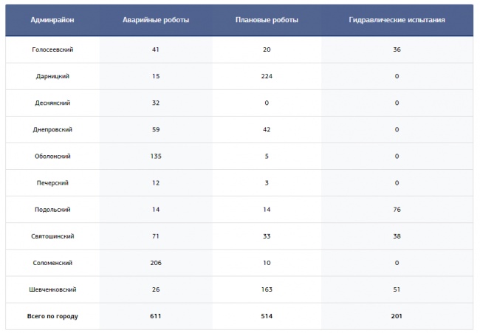Click the 76 hydraulic tests value for Подольский

397,210
